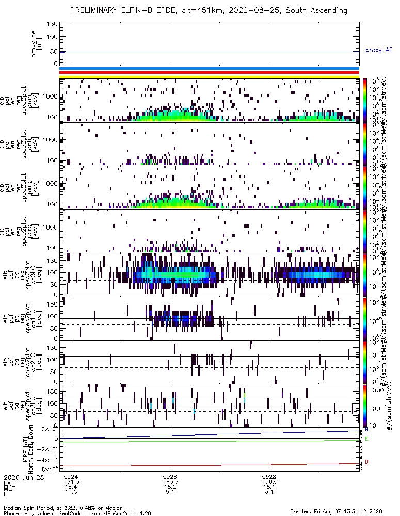The width and height of the screenshot is (400, 516).
Task: Click the colorbar beside the ch0LC panel
Action: 364,275
